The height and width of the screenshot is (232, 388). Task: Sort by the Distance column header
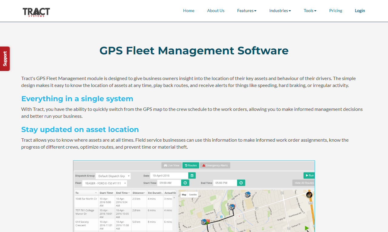[x=139, y=193]
